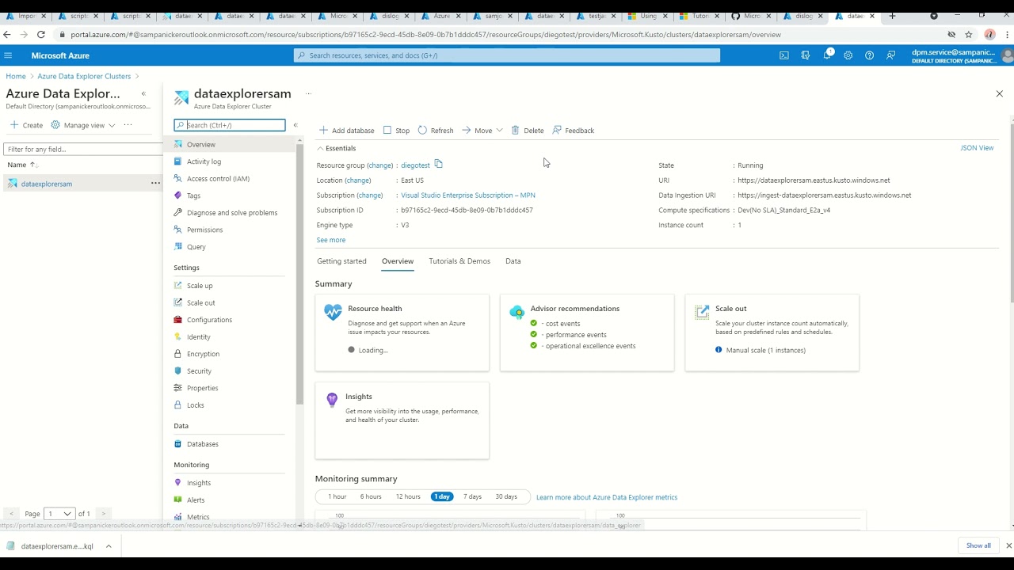The width and height of the screenshot is (1014, 570).
Task: Switch to Tutorials & Demos tab
Action: [x=459, y=261]
